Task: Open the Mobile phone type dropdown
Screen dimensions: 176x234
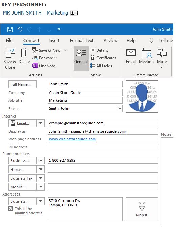Action: click(x=41, y=187)
